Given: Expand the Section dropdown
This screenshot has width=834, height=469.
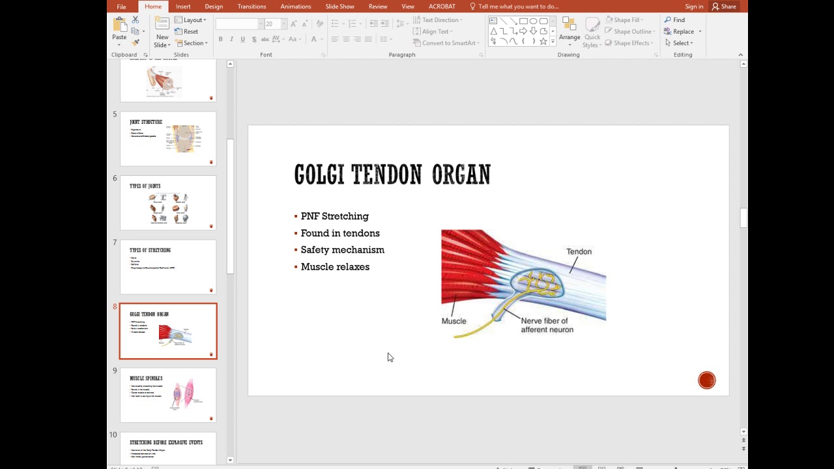Looking at the screenshot, I should point(191,43).
